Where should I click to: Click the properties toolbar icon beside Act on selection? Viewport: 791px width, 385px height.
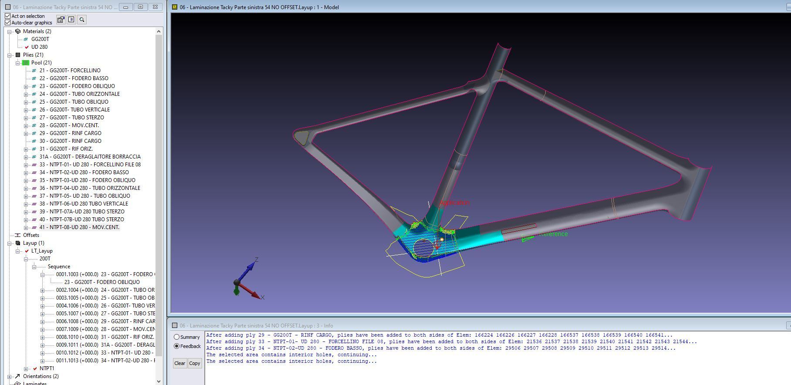(x=61, y=20)
